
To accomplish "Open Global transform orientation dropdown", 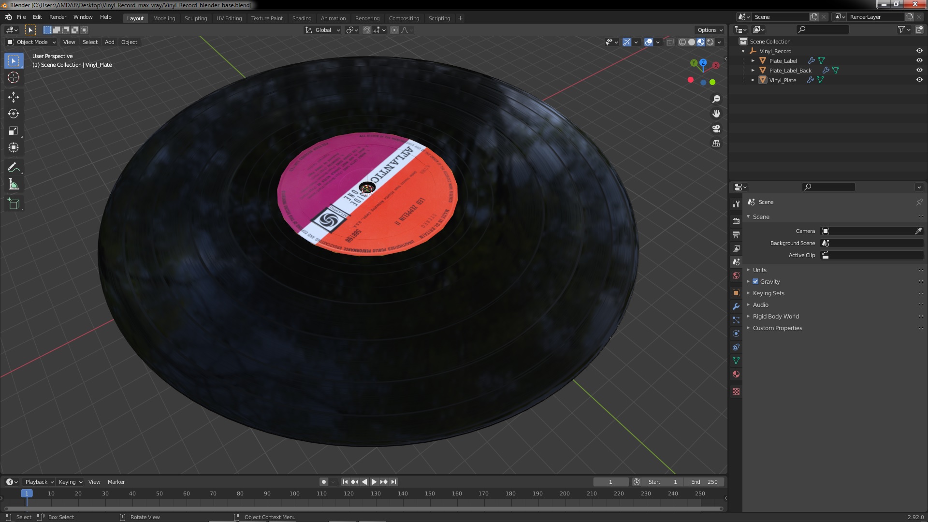I will click(x=322, y=30).
